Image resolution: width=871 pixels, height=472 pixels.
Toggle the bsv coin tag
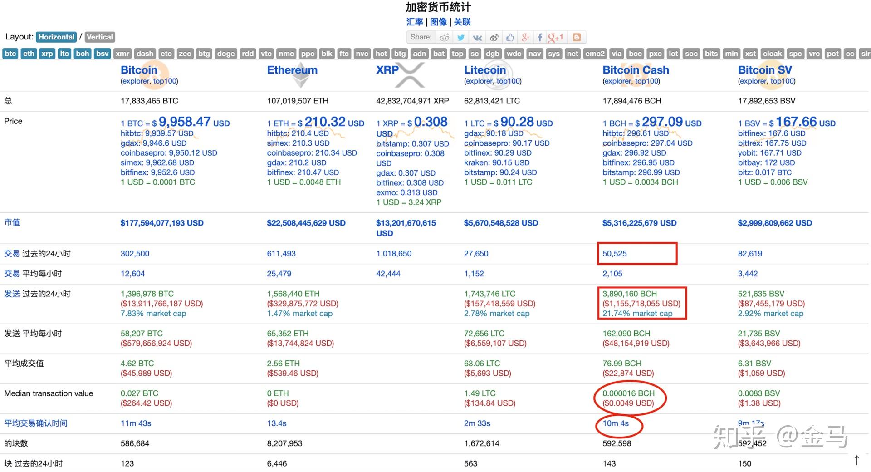click(103, 54)
